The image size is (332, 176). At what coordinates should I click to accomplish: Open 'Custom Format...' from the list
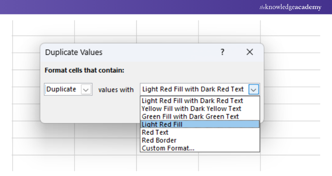click(x=168, y=148)
